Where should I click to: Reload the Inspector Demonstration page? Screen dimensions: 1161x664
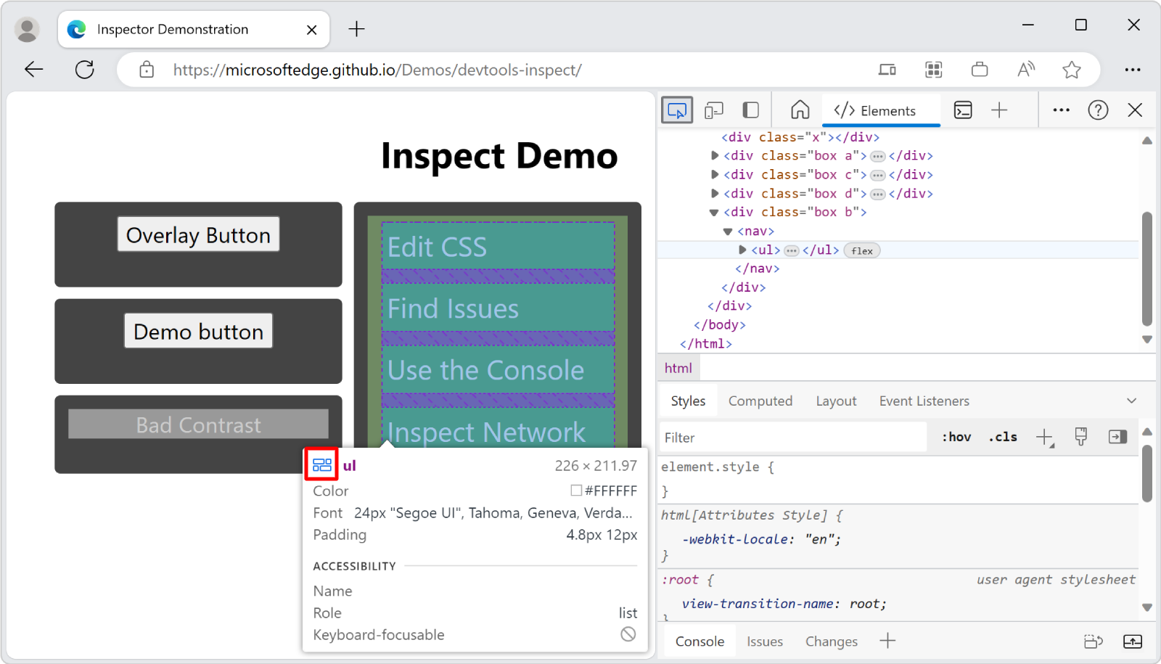point(85,69)
